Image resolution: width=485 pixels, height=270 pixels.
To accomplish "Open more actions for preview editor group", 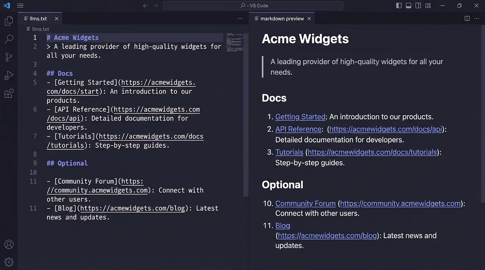I will (477, 19).
